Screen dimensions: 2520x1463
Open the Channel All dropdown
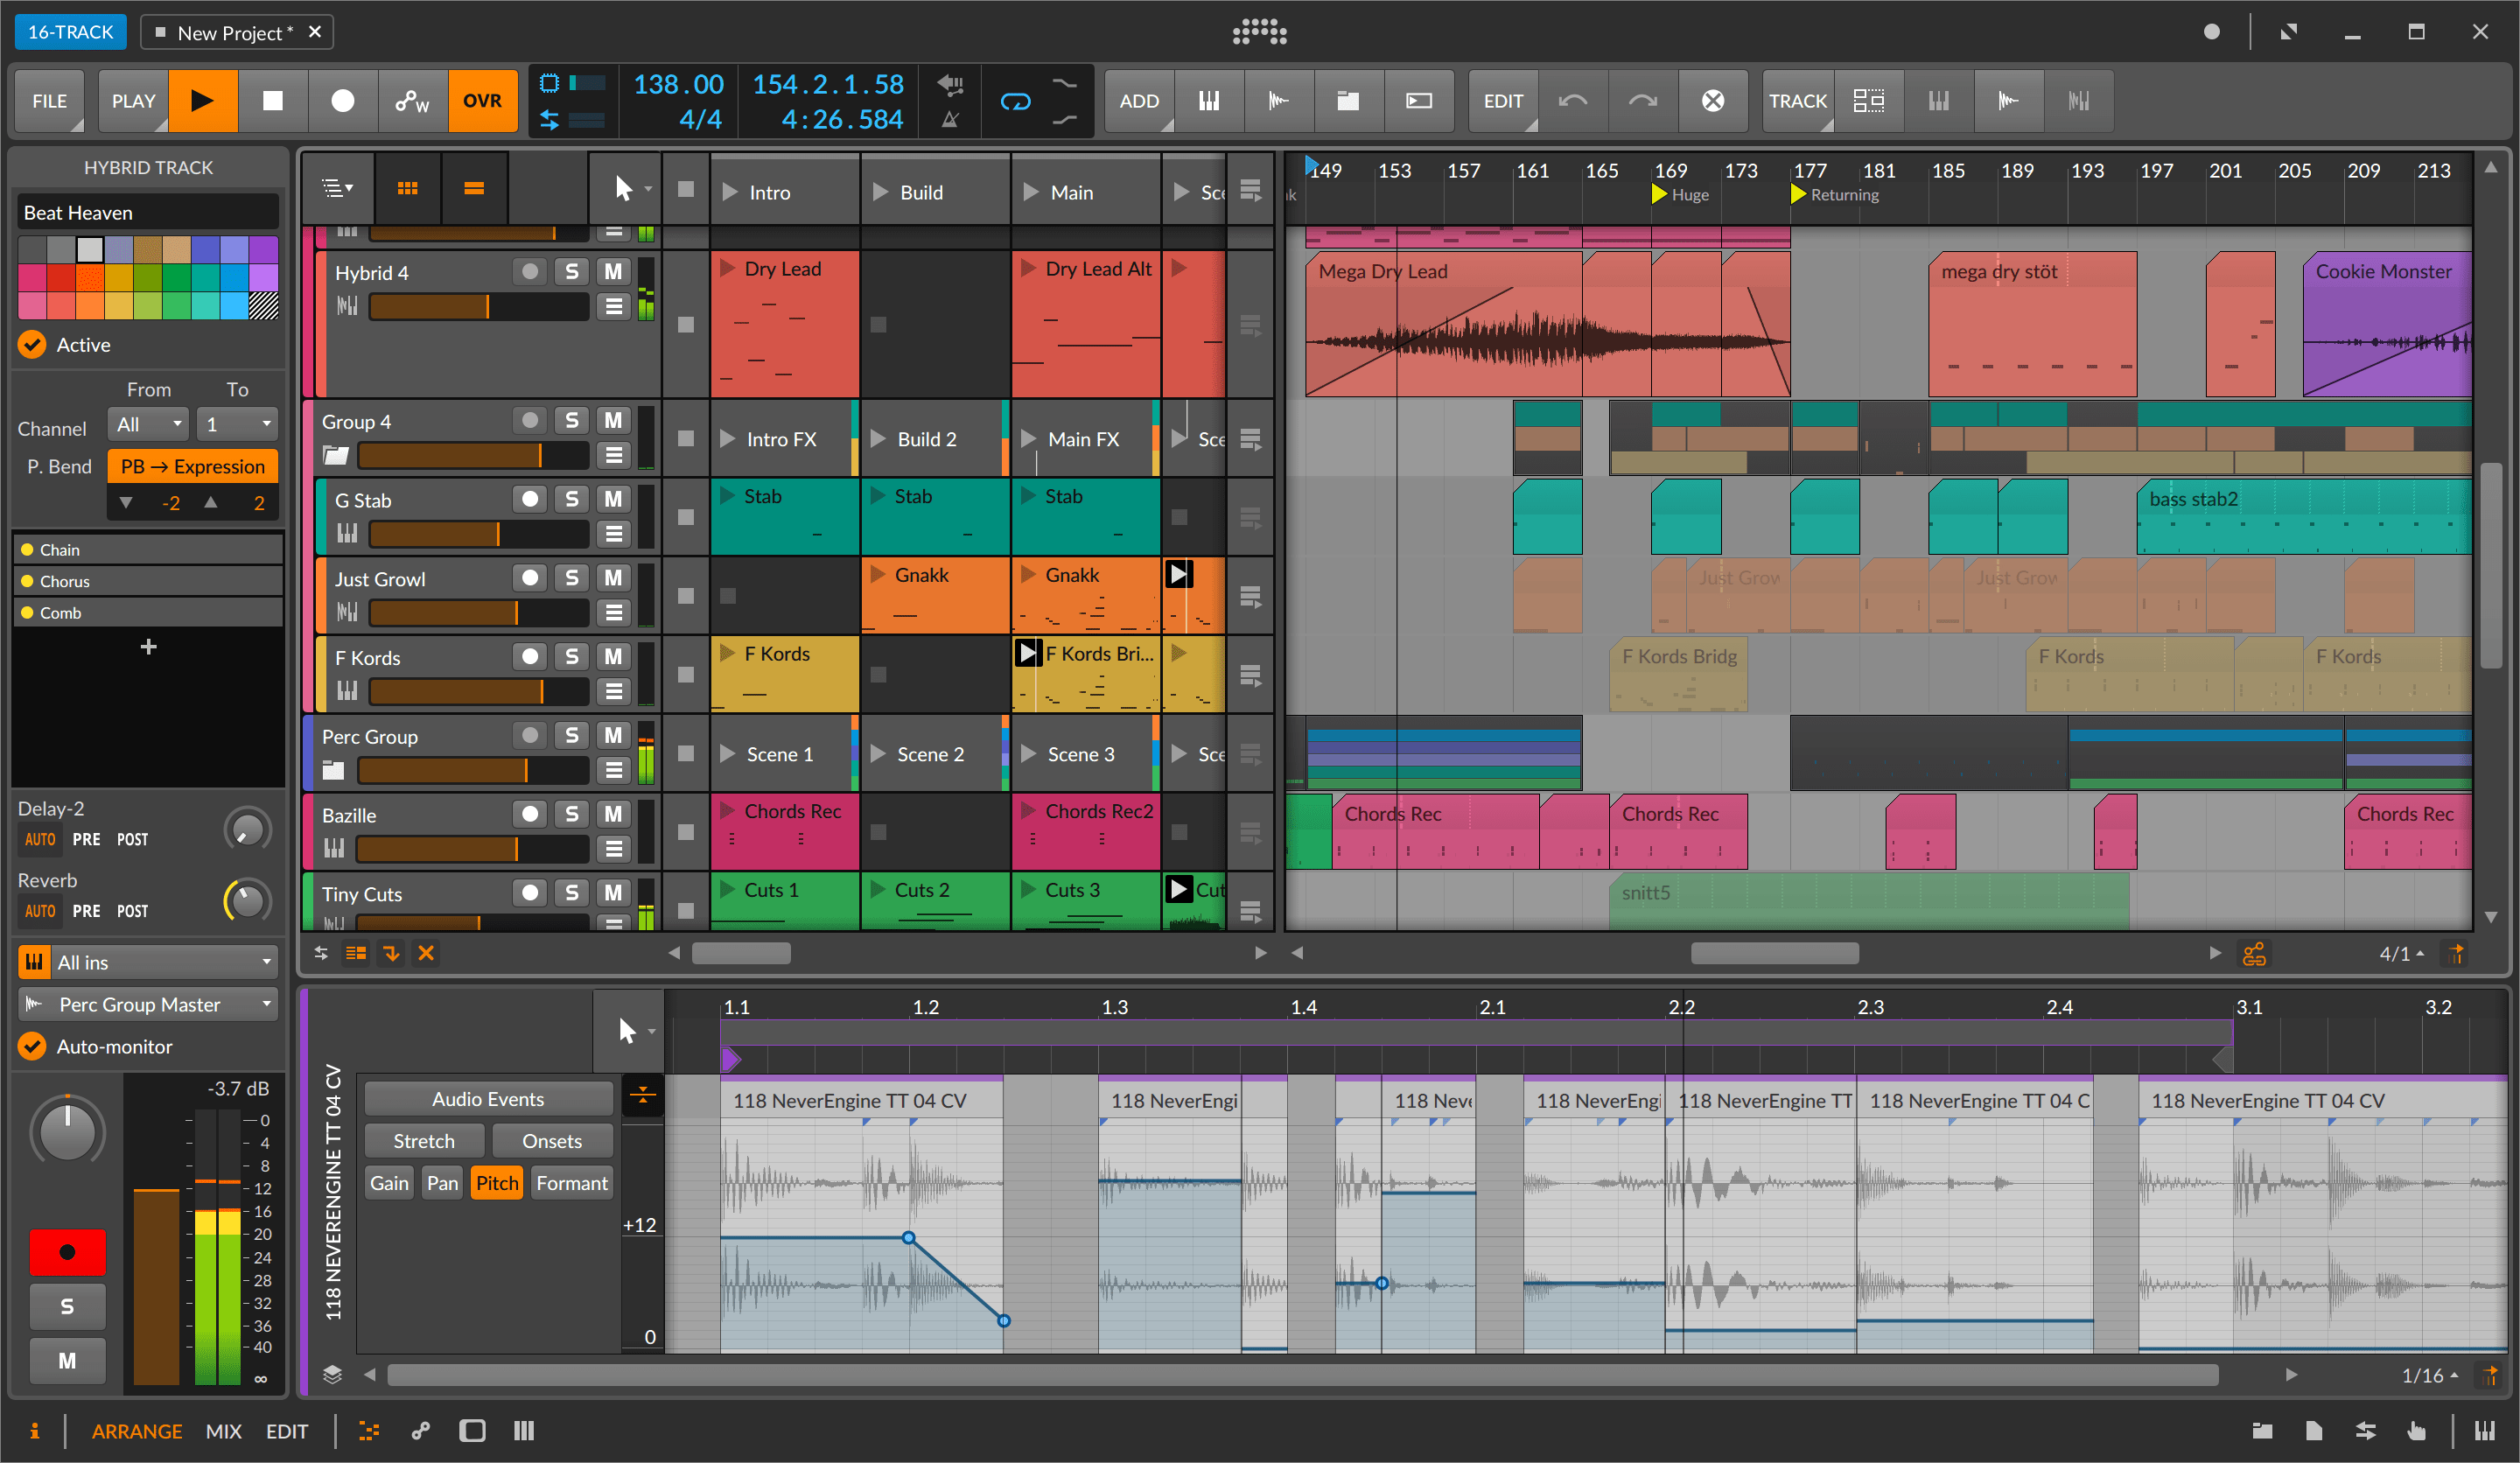[147, 424]
